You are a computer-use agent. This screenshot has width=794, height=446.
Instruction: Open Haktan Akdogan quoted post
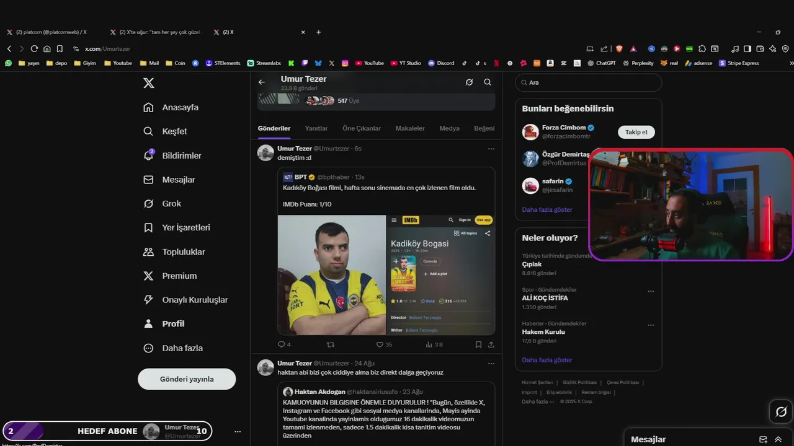(x=386, y=414)
